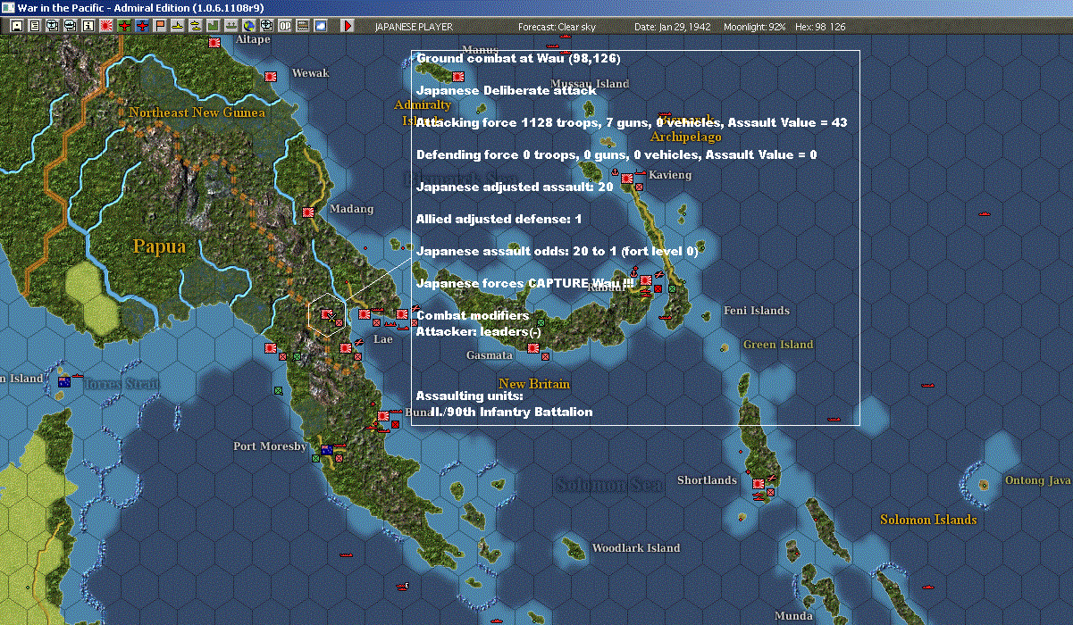Click 'Date: Jan 29, 1942' in status bar
Screen dimensions: 1073x625
point(673,27)
